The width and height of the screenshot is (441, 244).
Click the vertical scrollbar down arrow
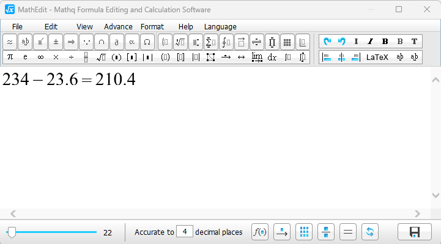pos(435,195)
